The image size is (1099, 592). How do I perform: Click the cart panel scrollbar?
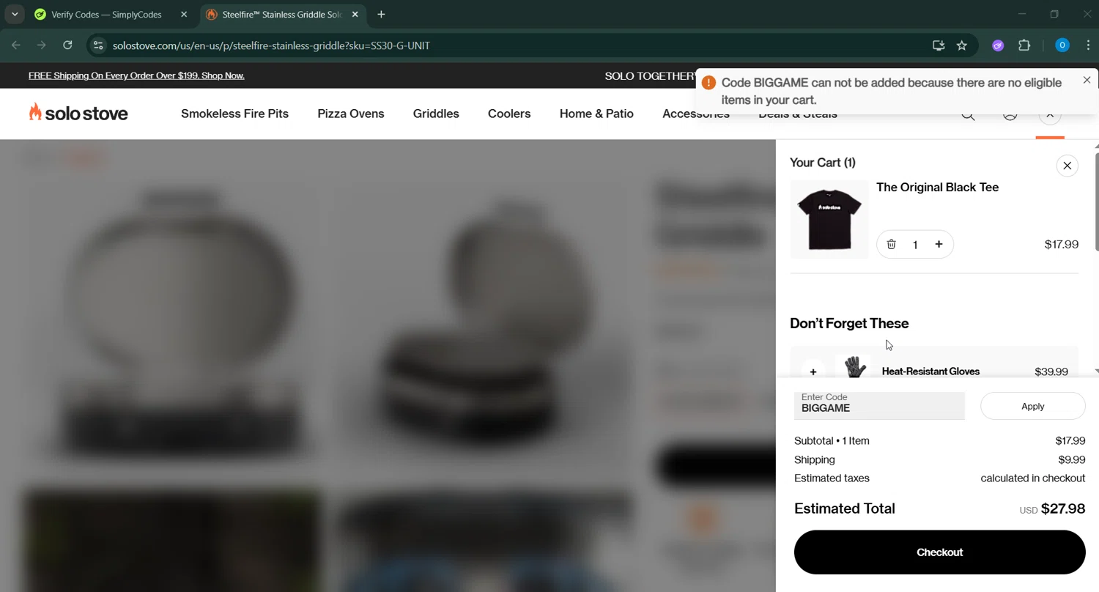coord(1096,201)
